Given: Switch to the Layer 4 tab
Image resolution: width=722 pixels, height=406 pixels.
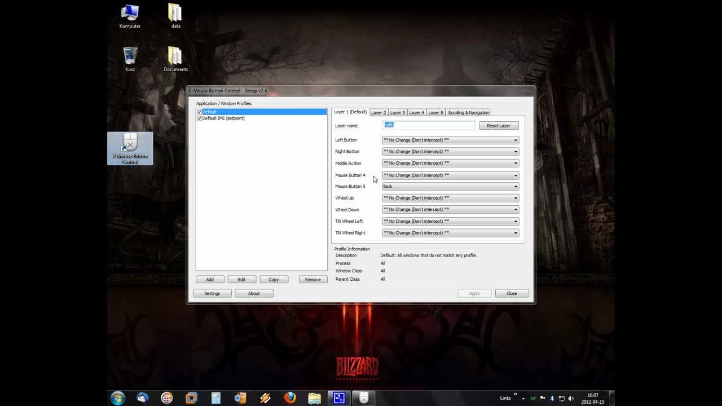Looking at the screenshot, I should click(x=416, y=112).
